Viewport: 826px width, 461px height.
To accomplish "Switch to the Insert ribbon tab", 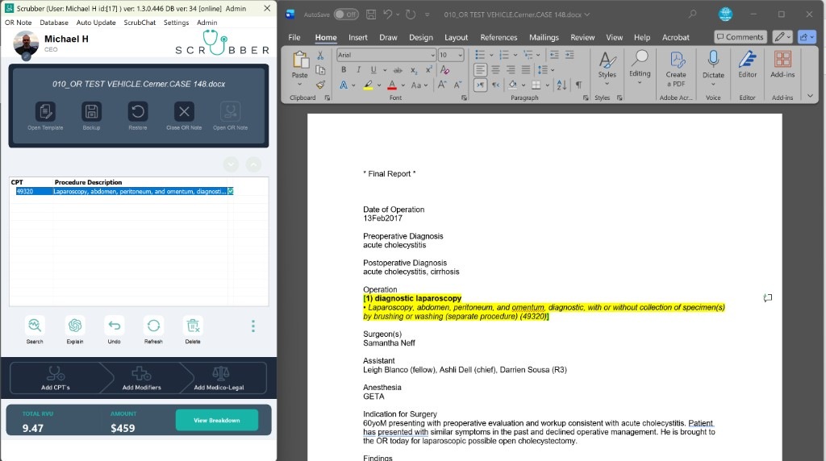I will pyautogui.click(x=357, y=37).
